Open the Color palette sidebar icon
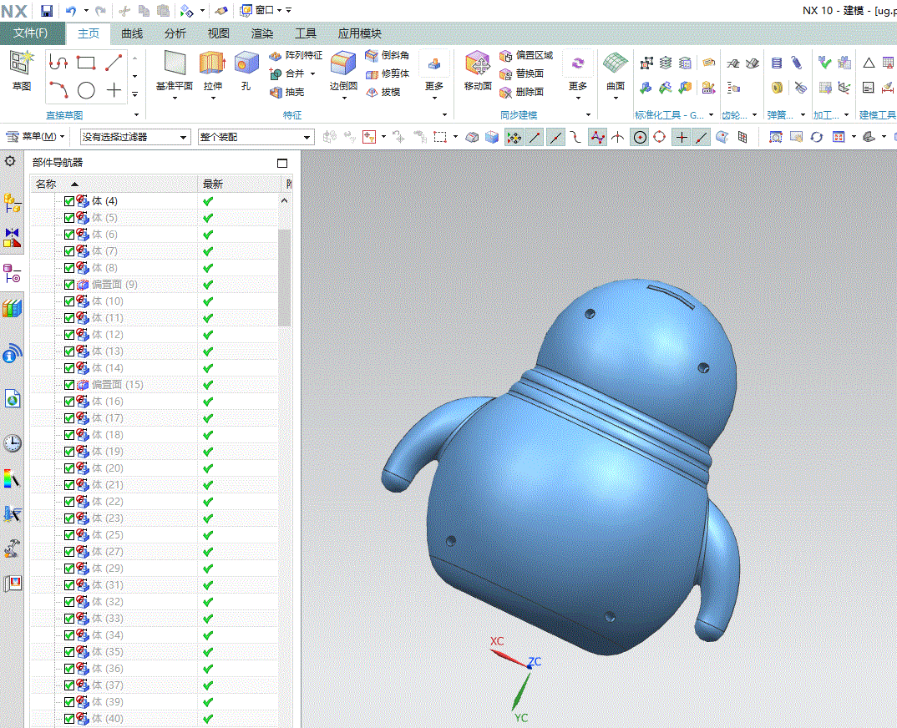 pos(13,478)
